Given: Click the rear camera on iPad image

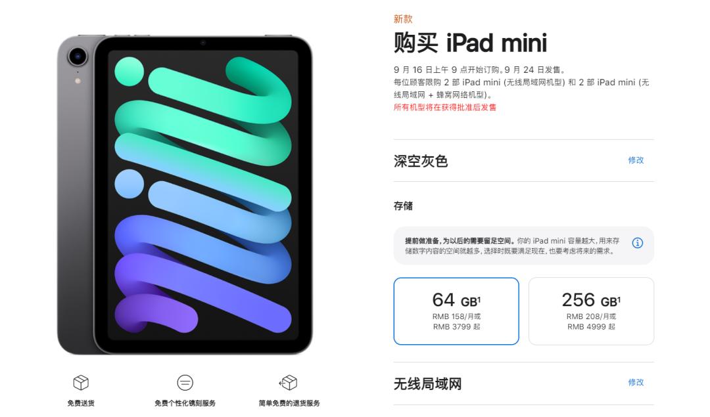Looking at the screenshot, I should click(x=78, y=56).
